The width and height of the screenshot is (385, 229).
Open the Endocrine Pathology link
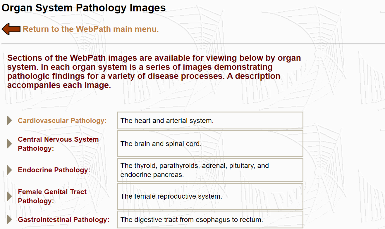tap(54, 170)
